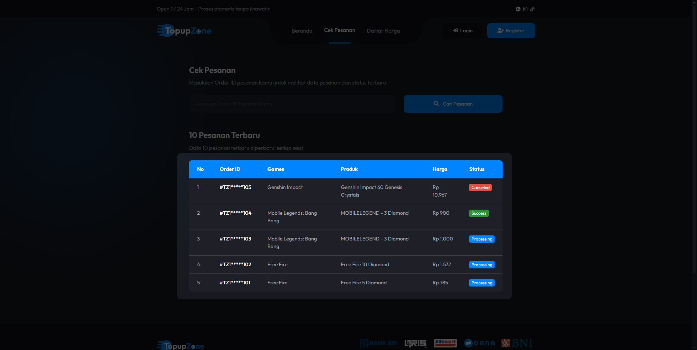Click Mobile Legends game in order 103 row

tap(292, 243)
